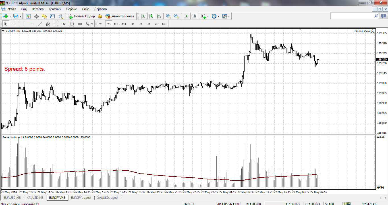Show the Data Window crosshair-target icon

(37, 16)
